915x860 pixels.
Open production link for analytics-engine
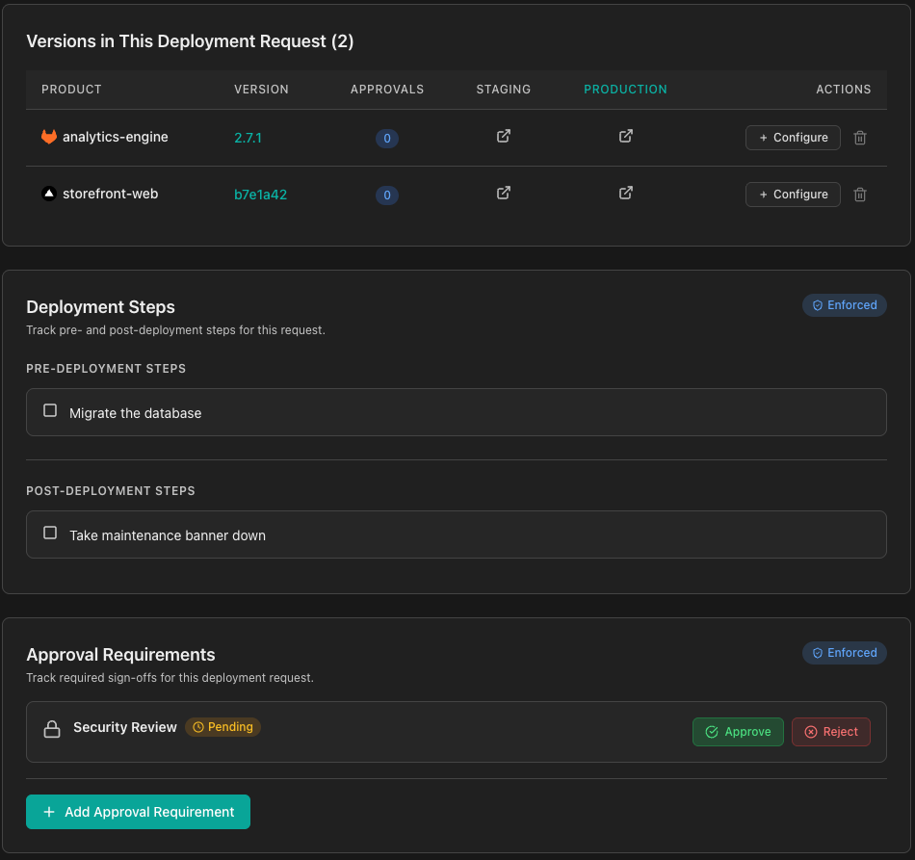click(625, 137)
